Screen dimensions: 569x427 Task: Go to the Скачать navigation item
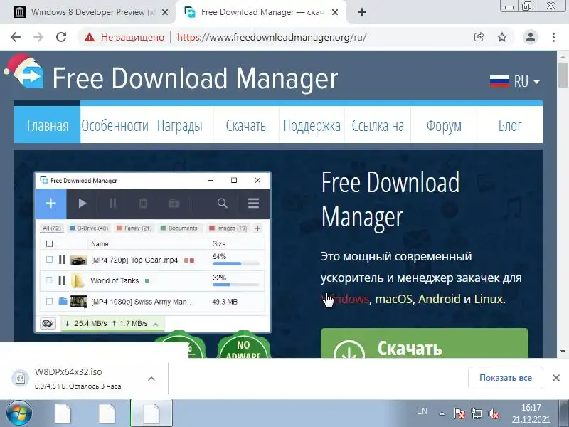pyautogui.click(x=245, y=126)
